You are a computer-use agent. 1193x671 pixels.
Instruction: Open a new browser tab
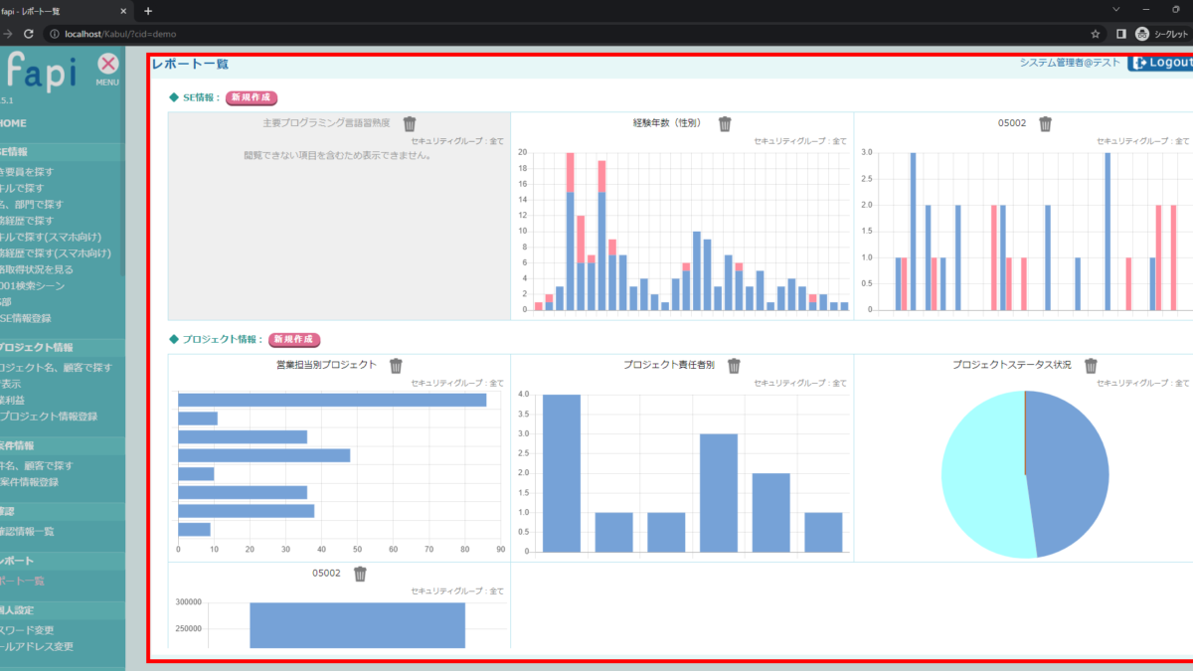click(148, 11)
